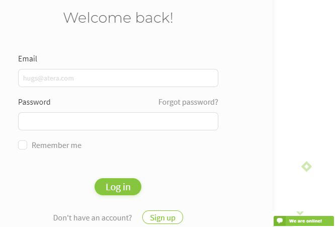Tick the empty box beside Remember me

pos(23,145)
